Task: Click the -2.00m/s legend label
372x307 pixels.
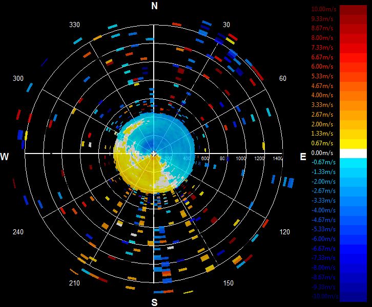Action: tap(323, 182)
